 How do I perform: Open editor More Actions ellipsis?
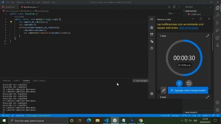[x=179, y=7]
